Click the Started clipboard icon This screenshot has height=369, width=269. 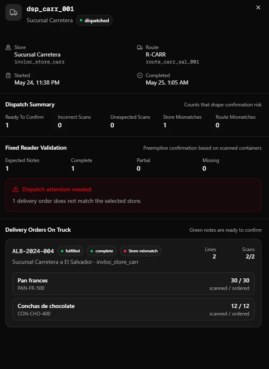8,75
